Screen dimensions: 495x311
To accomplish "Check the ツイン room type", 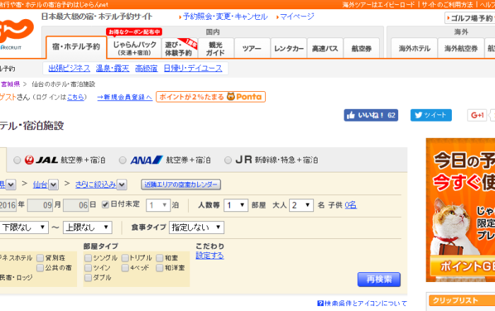I will (x=88, y=268).
